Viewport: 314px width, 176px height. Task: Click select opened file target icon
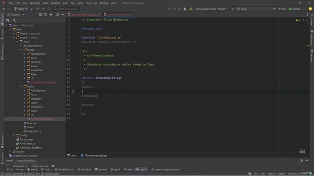coord(40,15)
